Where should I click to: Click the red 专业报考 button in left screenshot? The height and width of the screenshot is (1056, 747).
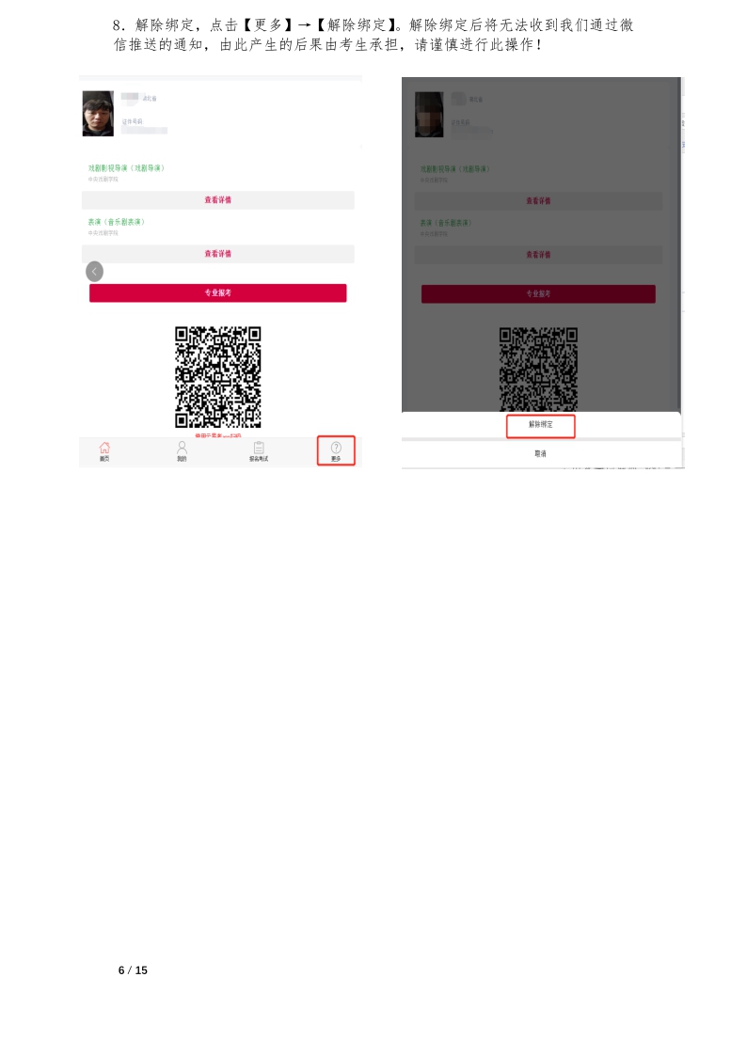click(217, 293)
